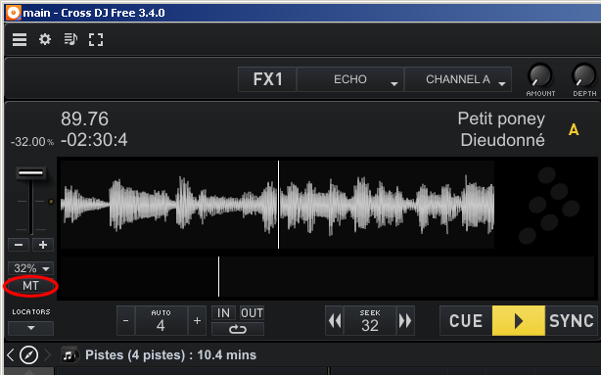601x375 pixels.
Task: Click the deck A letter indicator
Action: (574, 129)
